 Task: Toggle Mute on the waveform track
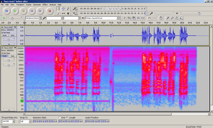[x=5, y=36]
